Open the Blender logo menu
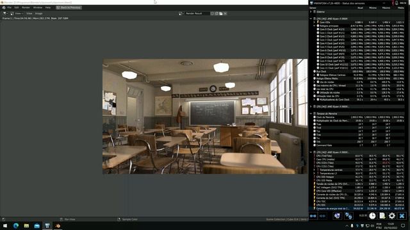Image resolution: width=410 pixels, height=230 pixels. (x=4, y=8)
